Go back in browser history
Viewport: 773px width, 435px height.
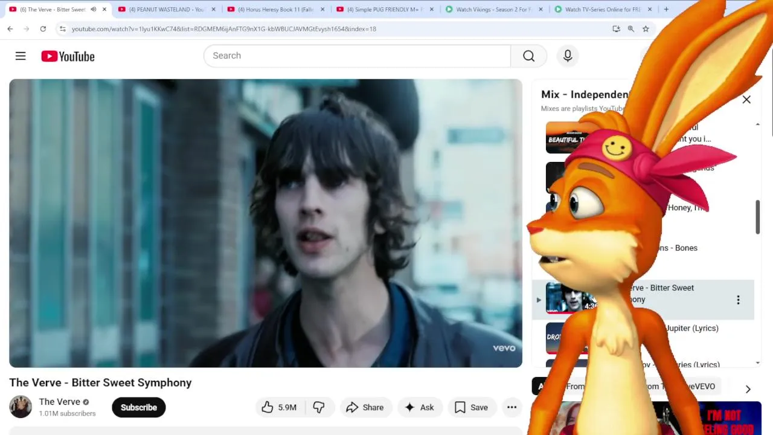click(x=10, y=28)
